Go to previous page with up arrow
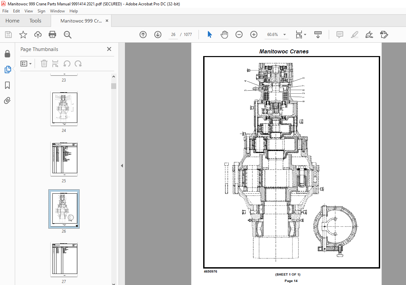Screen dimensions: 406x285 (143, 35)
